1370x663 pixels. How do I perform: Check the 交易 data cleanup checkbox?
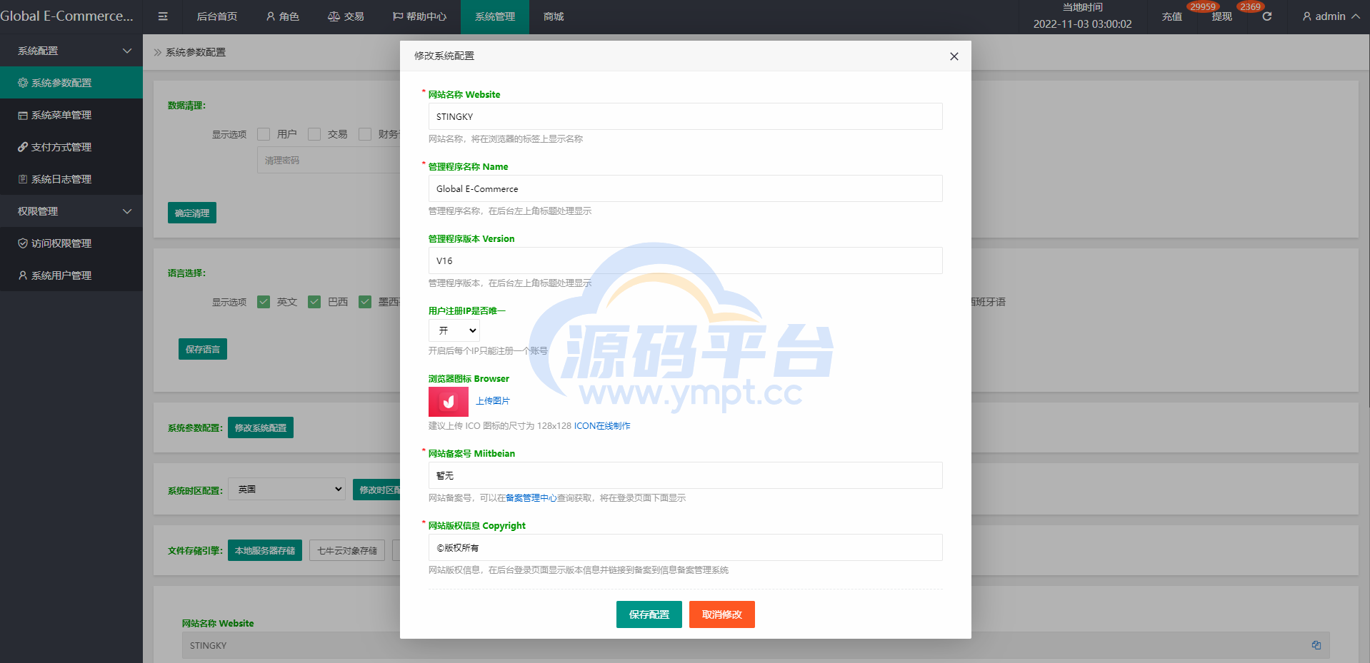pos(314,134)
